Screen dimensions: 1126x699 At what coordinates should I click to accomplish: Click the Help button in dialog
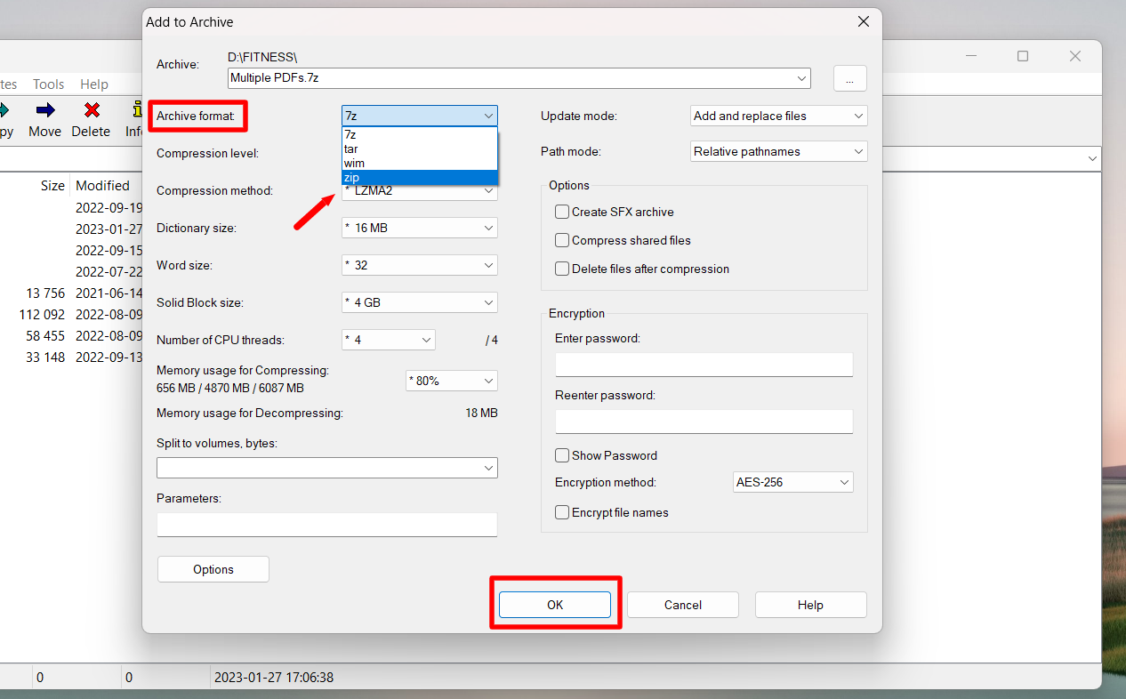click(x=811, y=605)
